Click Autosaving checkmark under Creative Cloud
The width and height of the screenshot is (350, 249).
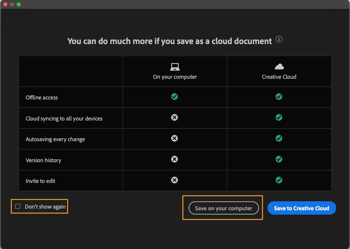coord(279,138)
